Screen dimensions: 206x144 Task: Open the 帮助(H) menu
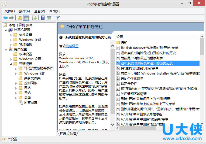coord(55,11)
